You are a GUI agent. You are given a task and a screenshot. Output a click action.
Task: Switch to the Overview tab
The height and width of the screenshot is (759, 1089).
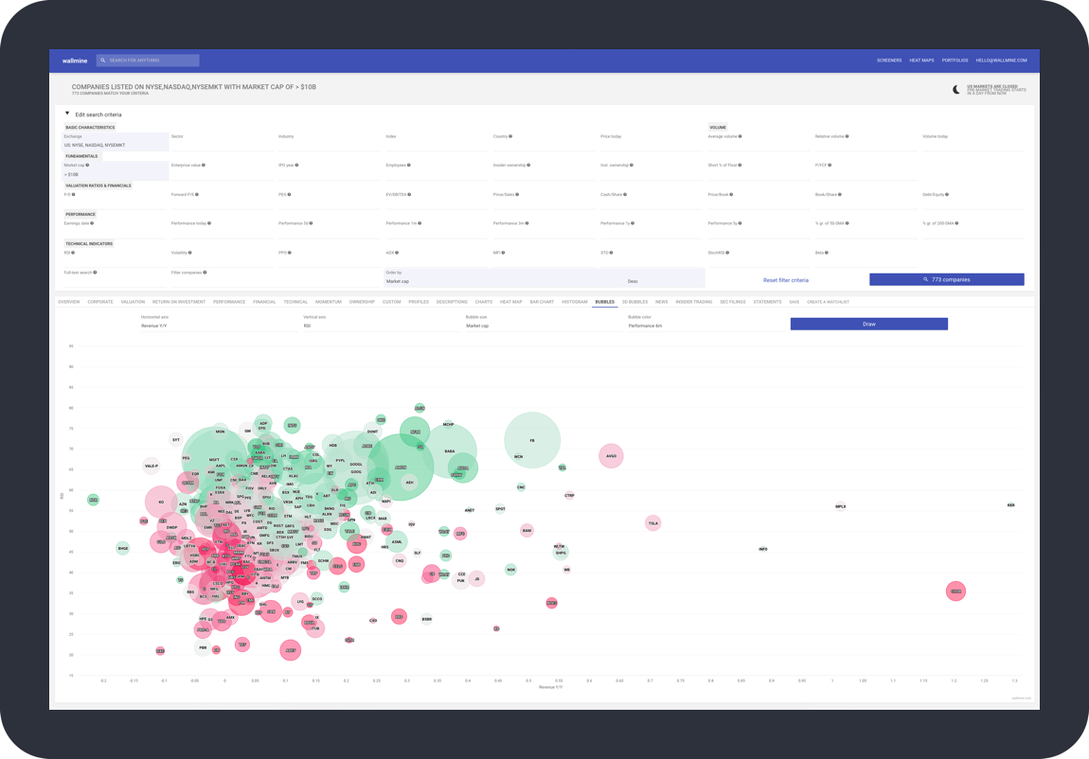(x=69, y=302)
